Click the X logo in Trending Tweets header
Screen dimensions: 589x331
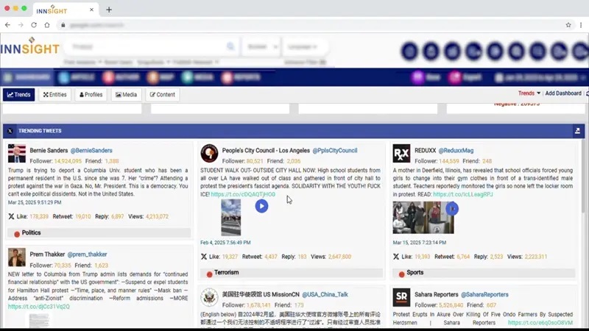[x=10, y=131]
